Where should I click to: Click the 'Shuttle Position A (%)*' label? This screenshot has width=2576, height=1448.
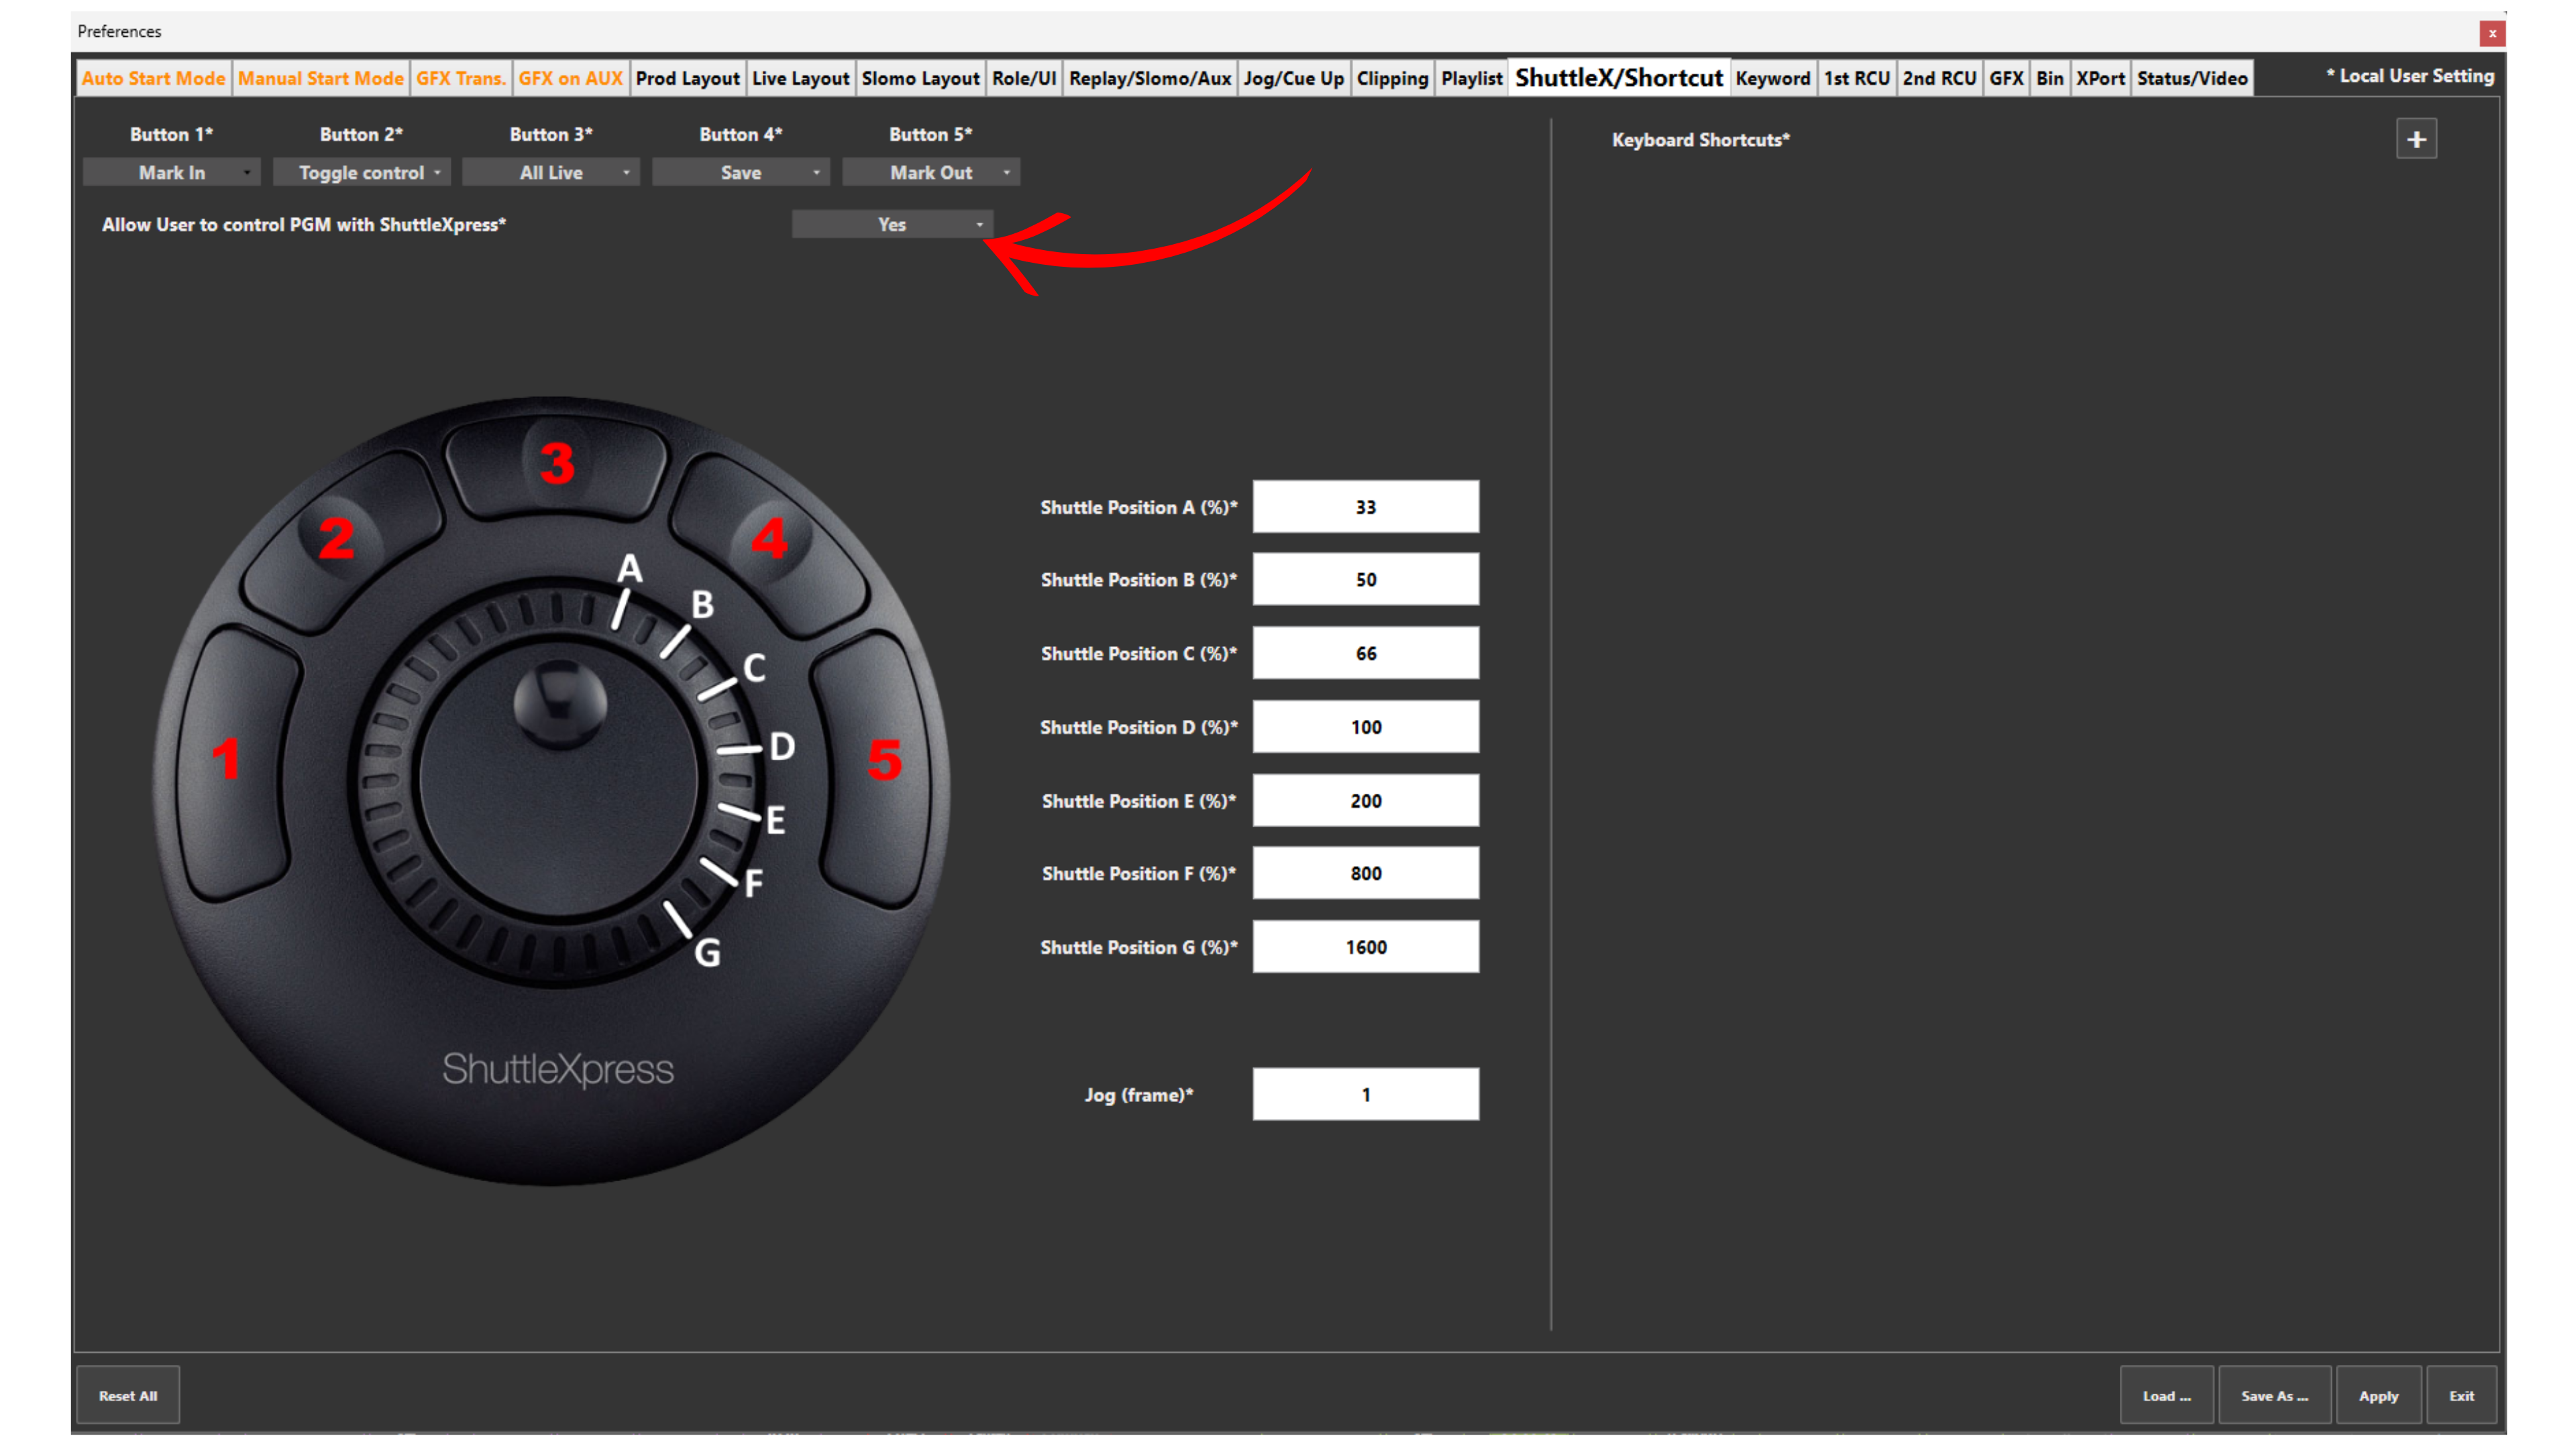pyautogui.click(x=1139, y=507)
